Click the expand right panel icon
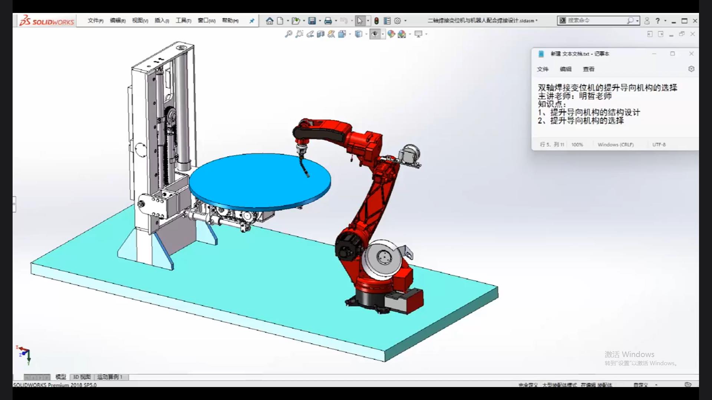The height and width of the screenshot is (400, 712). coord(661,34)
